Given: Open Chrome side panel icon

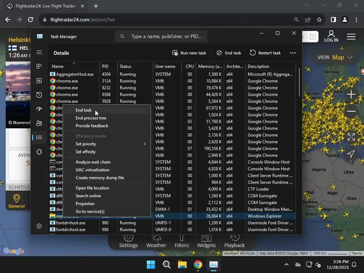Looking at the screenshot, I should pos(333,20).
